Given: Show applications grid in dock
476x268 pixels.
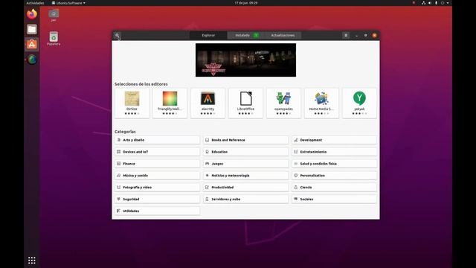Looking at the screenshot, I should click(32, 261).
